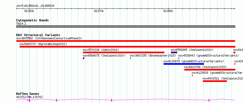The image size is (243, 103).
Task: Click the esv3667155 small blue marker
Action: [x=131, y=58]
